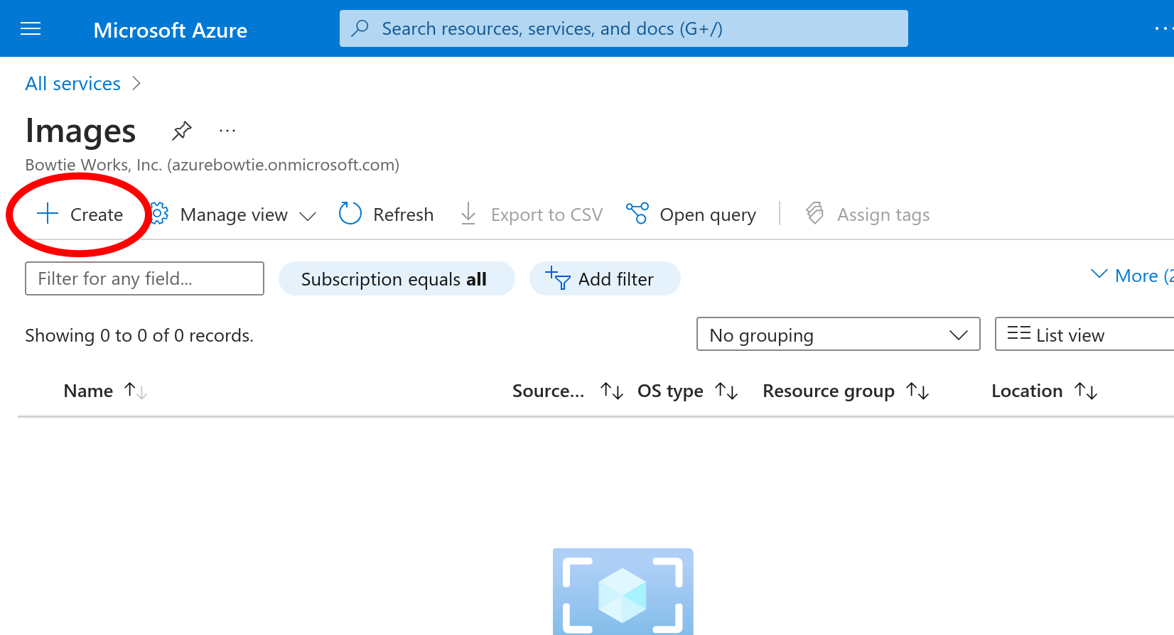Click the circular Refresh icon
The width and height of the screenshot is (1174, 635).
[x=350, y=213]
